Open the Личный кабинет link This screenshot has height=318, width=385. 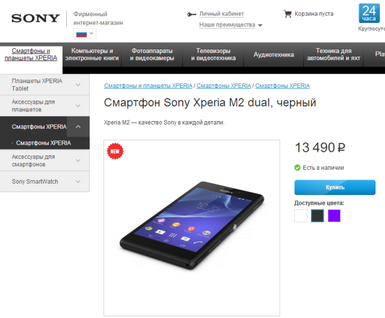[221, 14]
